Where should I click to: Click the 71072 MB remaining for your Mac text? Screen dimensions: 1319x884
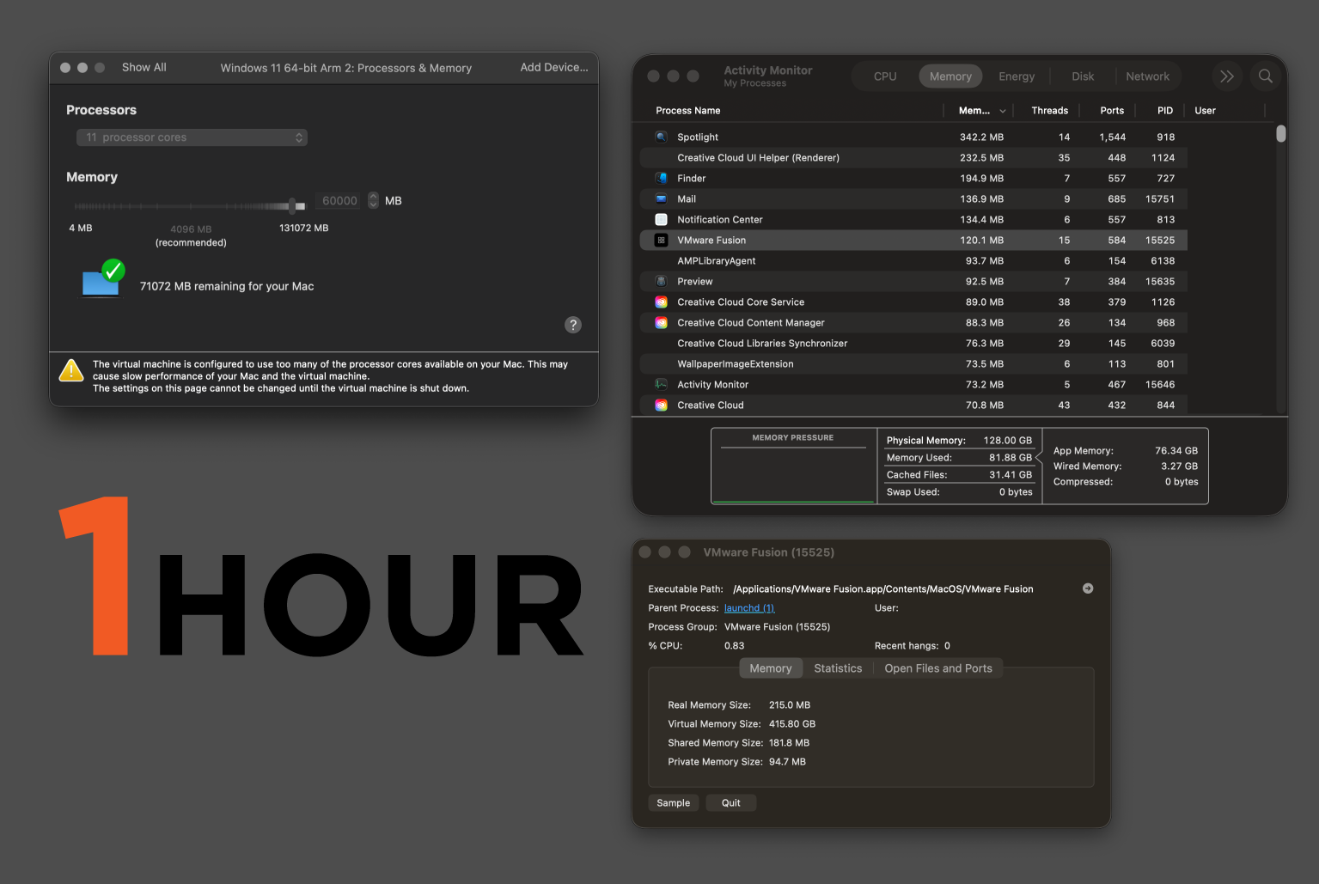pyautogui.click(x=227, y=286)
